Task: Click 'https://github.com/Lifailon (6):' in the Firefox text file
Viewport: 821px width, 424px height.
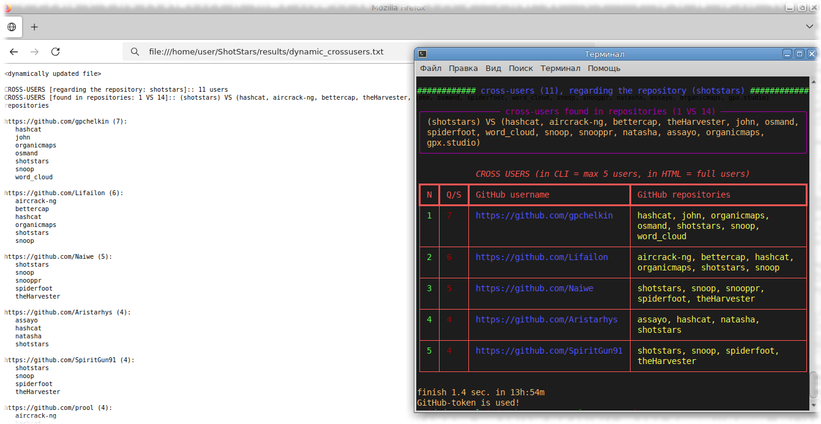Action: tap(64, 193)
